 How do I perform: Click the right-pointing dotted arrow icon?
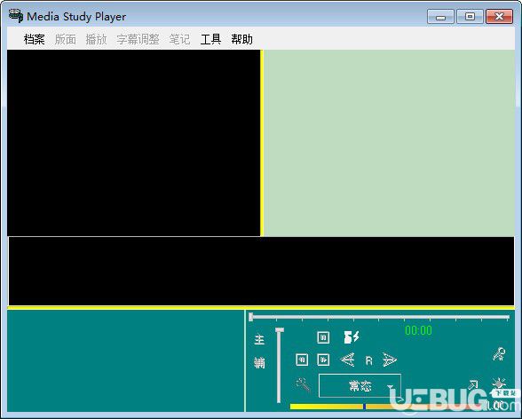point(389,360)
